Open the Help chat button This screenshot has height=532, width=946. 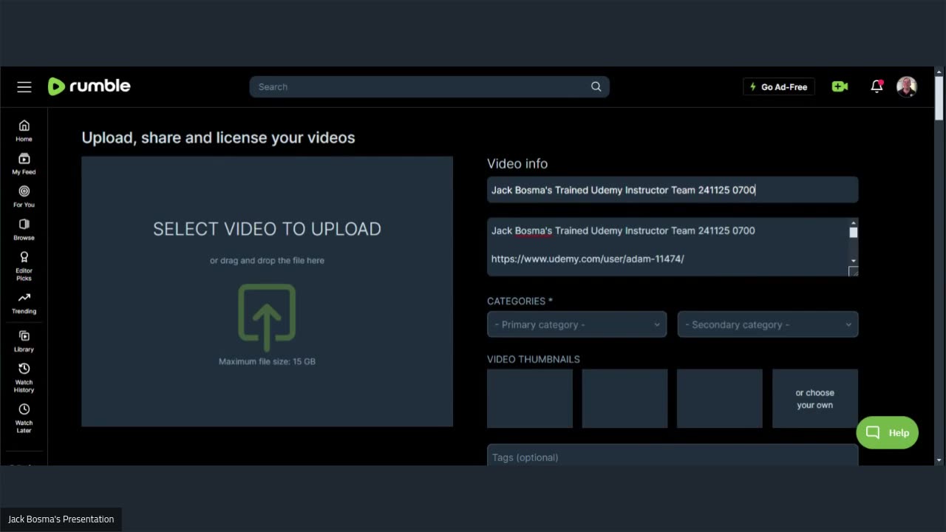tap(887, 432)
